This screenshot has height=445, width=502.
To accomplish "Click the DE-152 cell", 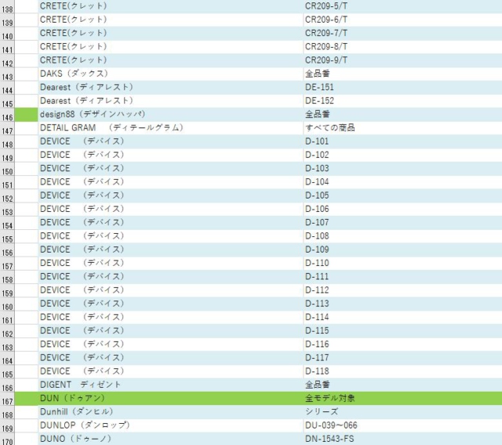I will coord(402,100).
